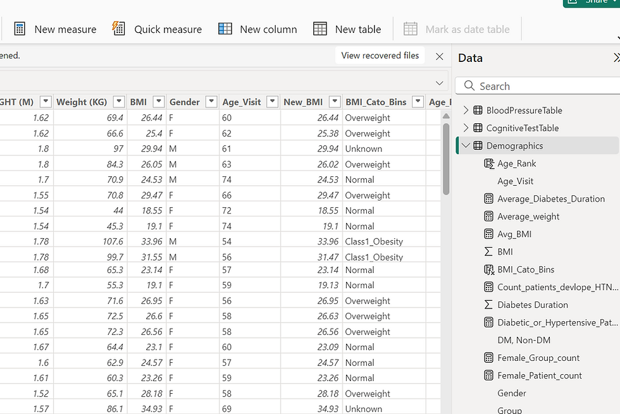This screenshot has width=620, height=414.
Task: Expand the BloodPressureTable node
Action: 466,110
